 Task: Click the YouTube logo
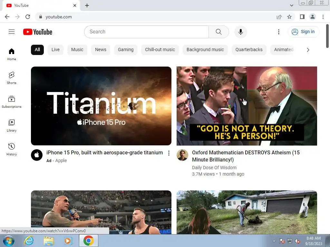pos(38,32)
